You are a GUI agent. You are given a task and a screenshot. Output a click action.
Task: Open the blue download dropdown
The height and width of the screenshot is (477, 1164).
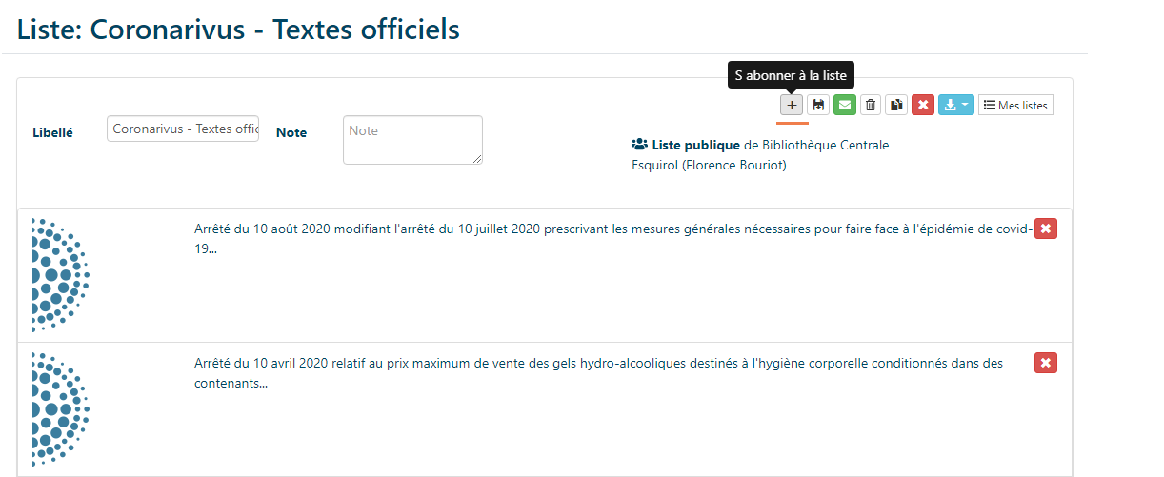[955, 105]
